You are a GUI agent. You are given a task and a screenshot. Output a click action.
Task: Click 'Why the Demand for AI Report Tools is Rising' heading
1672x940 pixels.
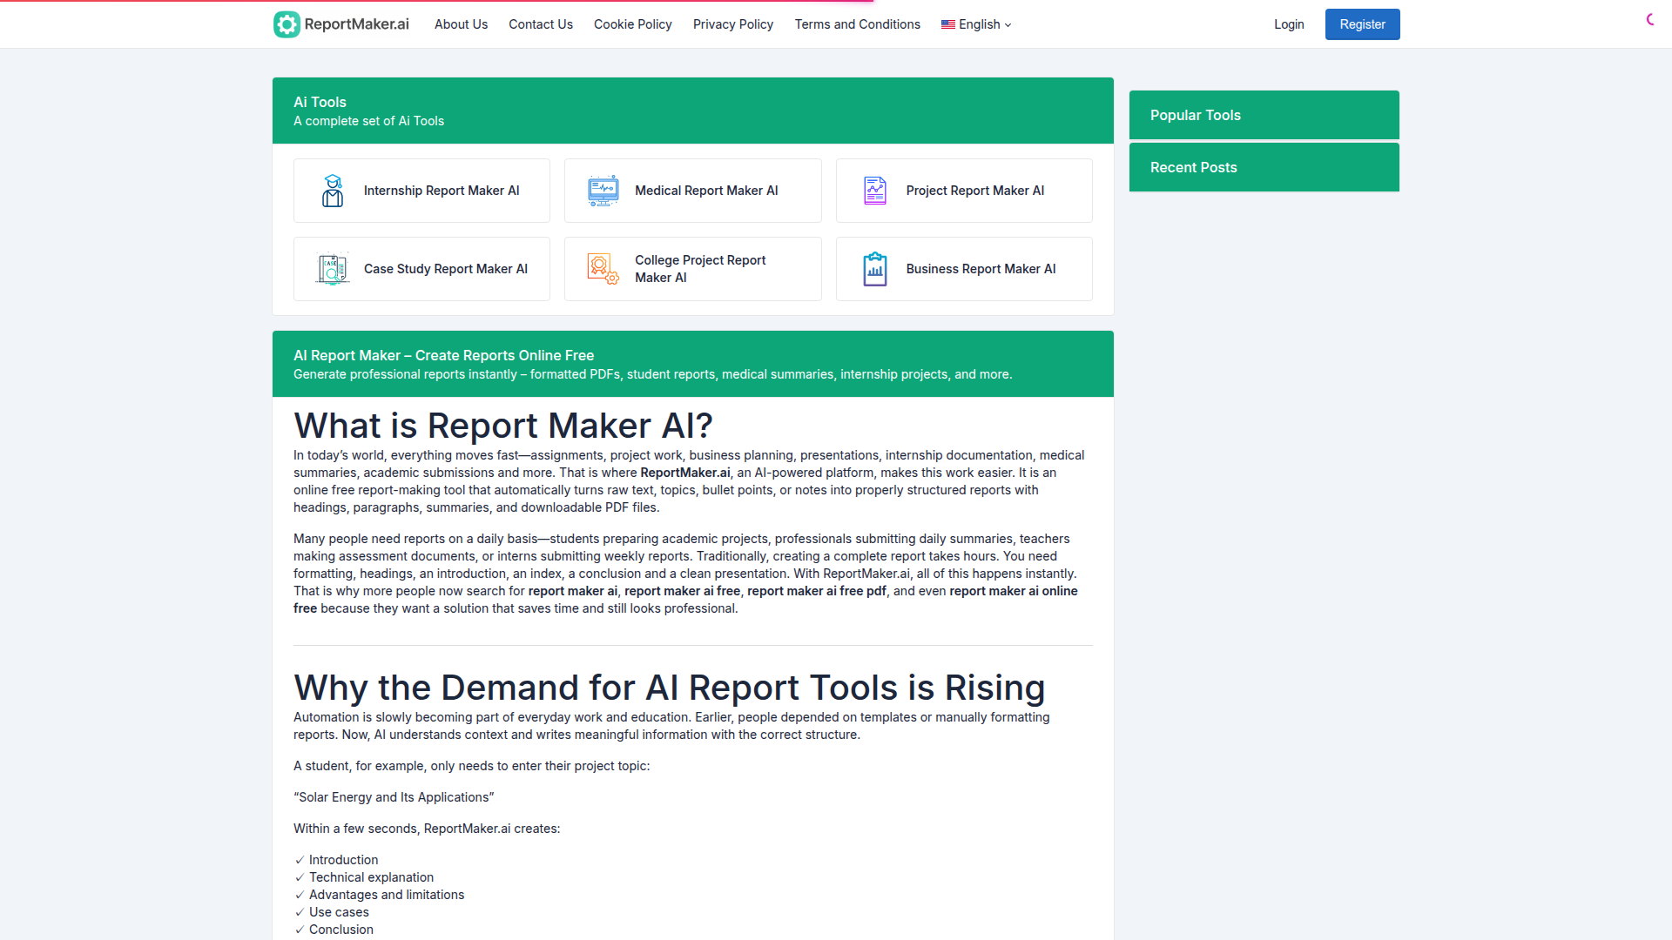669,688
